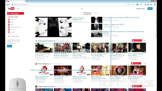Open the Музыка category icon in sidebar

(9, 22)
